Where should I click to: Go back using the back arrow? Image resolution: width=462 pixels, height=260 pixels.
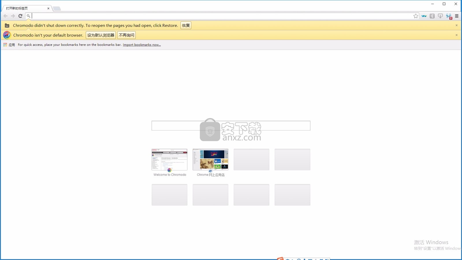(x=5, y=16)
